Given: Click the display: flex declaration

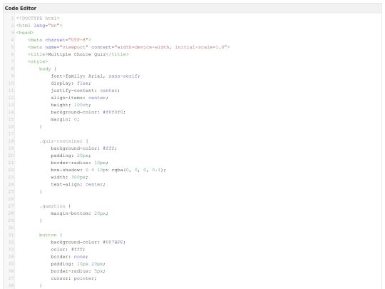Looking at the screenshot, I should click(71, 83).
